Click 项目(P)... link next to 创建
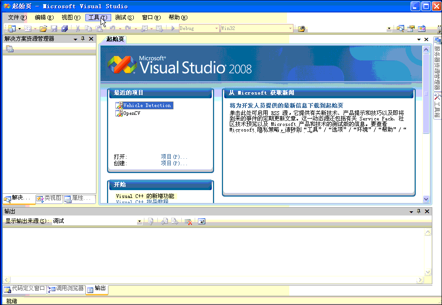442x305 pixels. [174, 163]
